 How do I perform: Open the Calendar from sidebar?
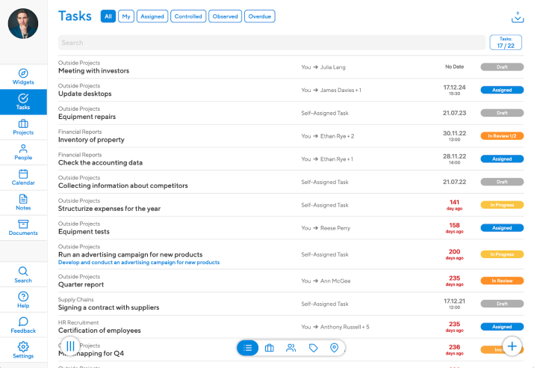[x=23, y=178]
